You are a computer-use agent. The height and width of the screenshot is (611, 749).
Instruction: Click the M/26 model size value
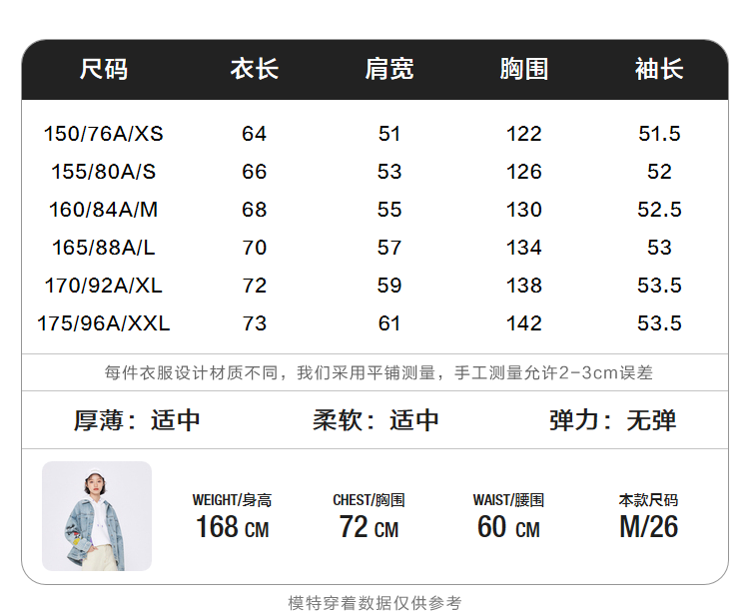click(649, 527)
